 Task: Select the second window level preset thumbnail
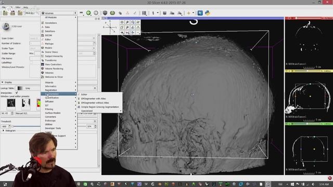pyautogui.click(x=26, y=103)
